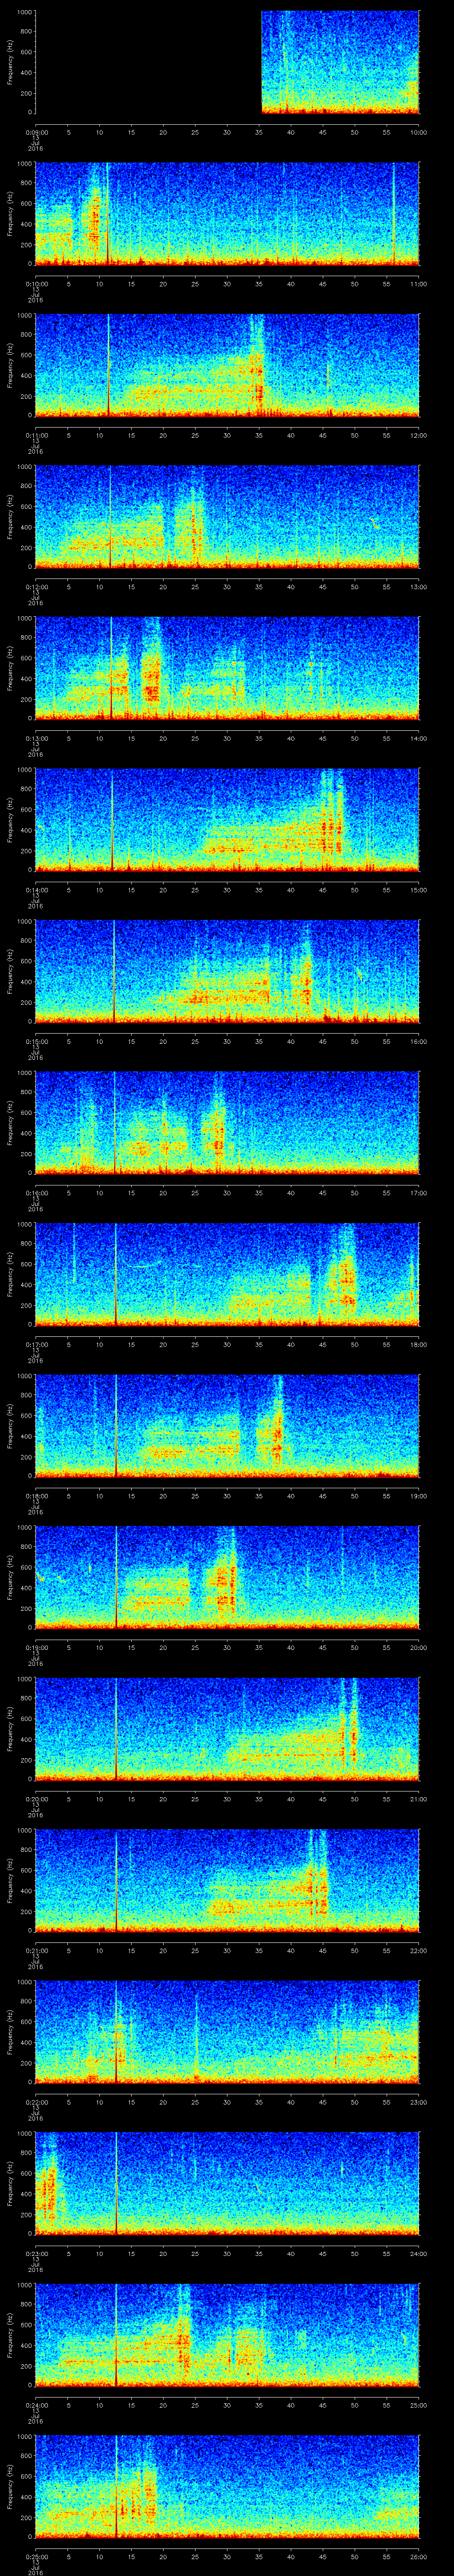Image resolution: width=454 pixels, height=2576 pixels.
Task: Click the "0:21:00" start time label
Action: pyautogui.click(x=36, y=1950)
